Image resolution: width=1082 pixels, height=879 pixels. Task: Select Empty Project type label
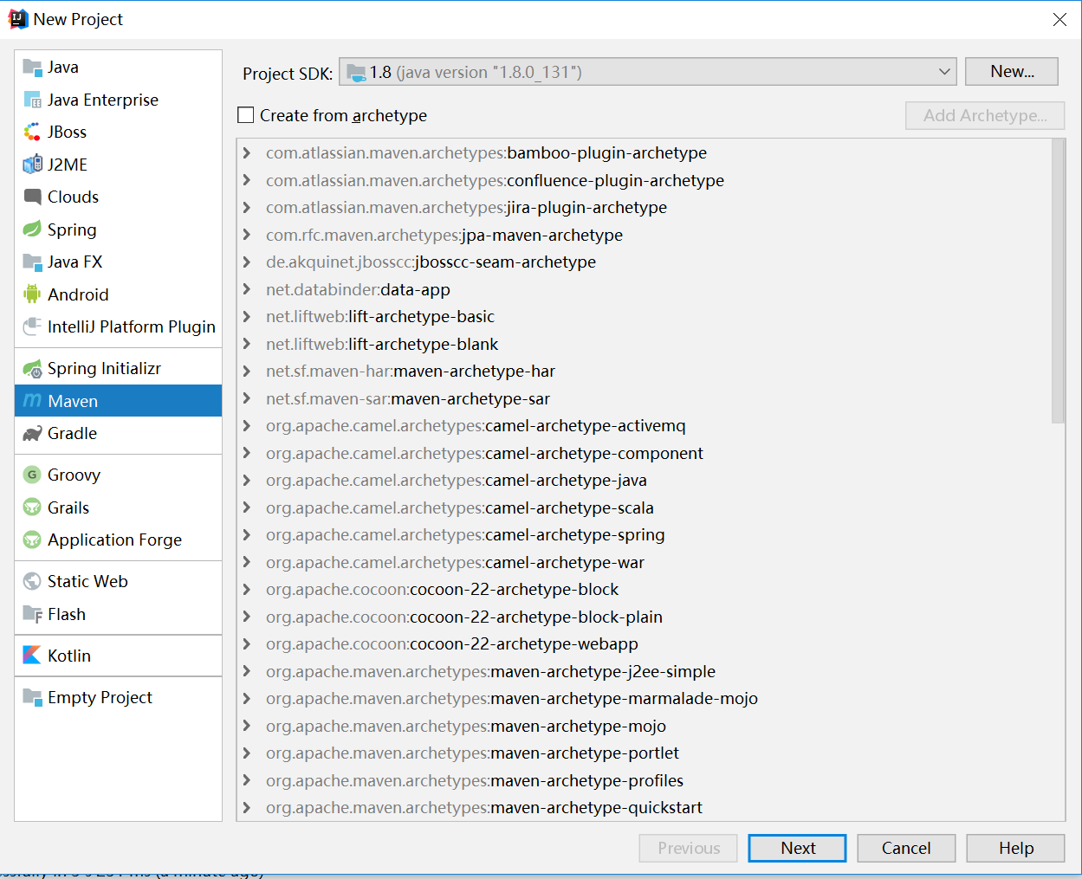tap(100, 697)
